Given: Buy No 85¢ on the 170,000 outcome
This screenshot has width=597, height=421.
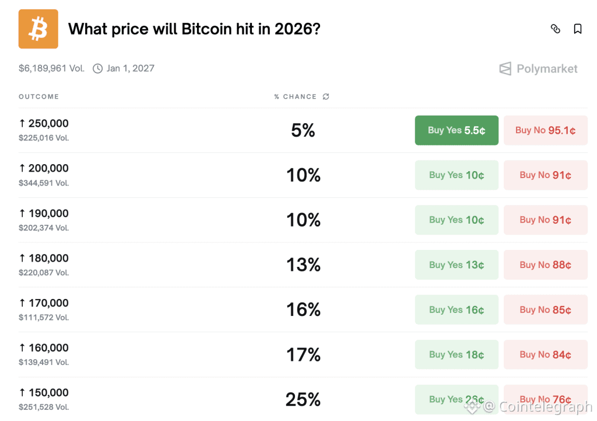Looking at the screenshot, I should pos(545,310).
